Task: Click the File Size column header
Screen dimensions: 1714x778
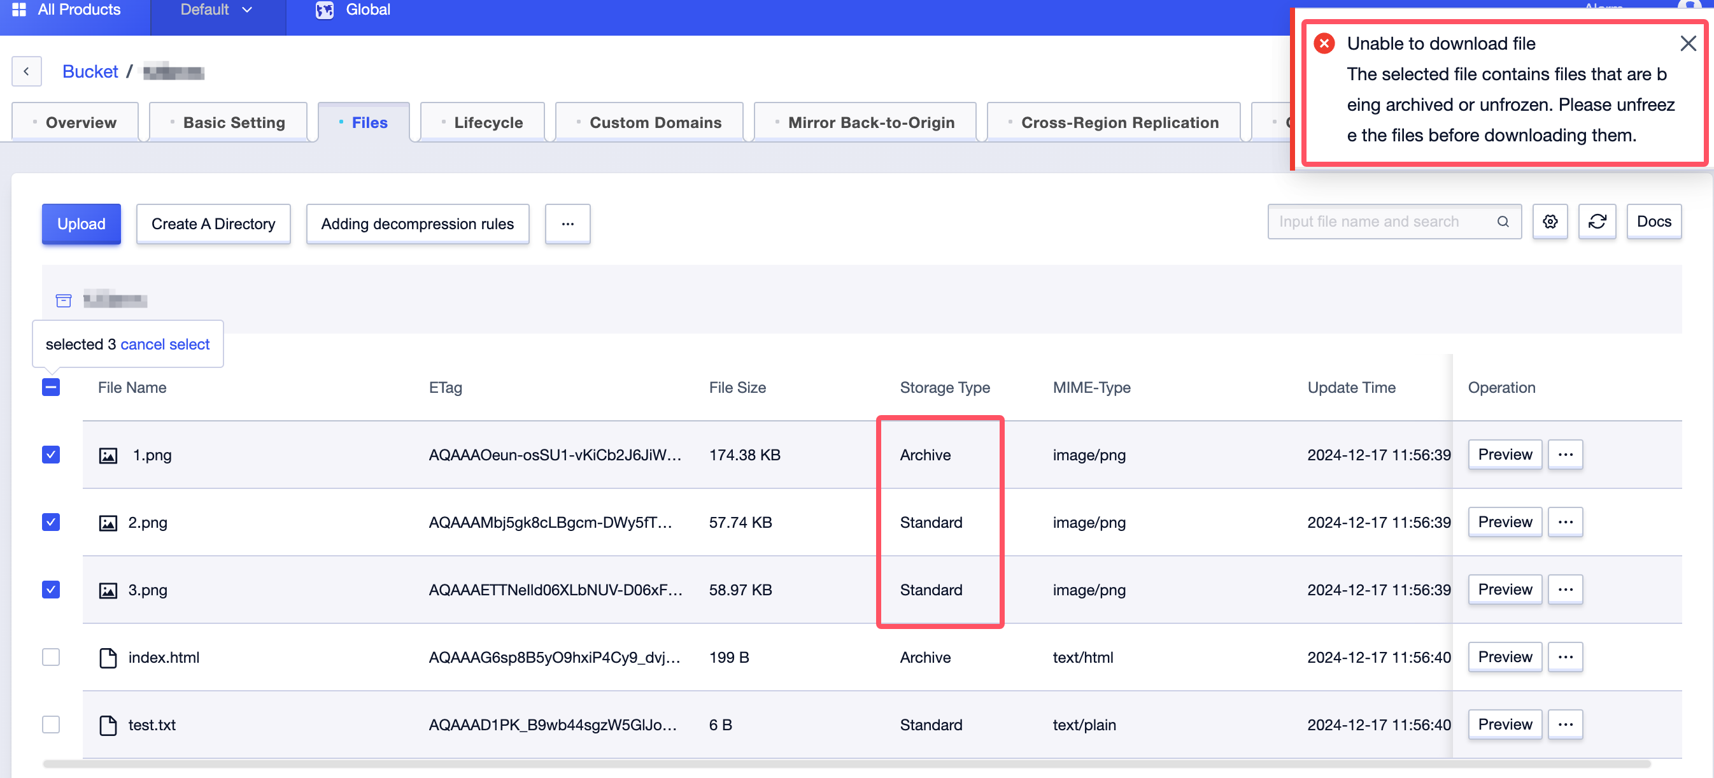Action: [737, 387]
